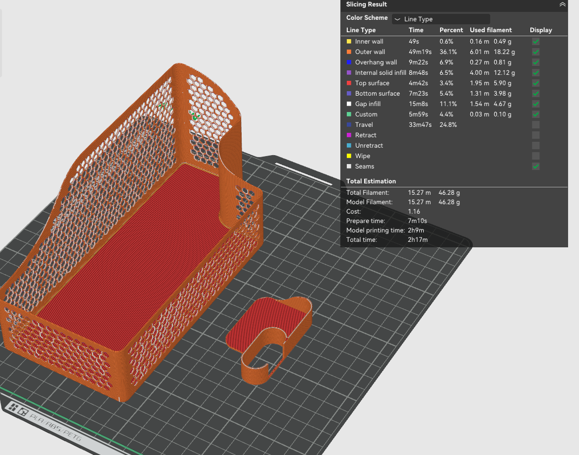Toggle Outer wall display checkbox
This screenshot has height=455, width=579.
[536, 52]
